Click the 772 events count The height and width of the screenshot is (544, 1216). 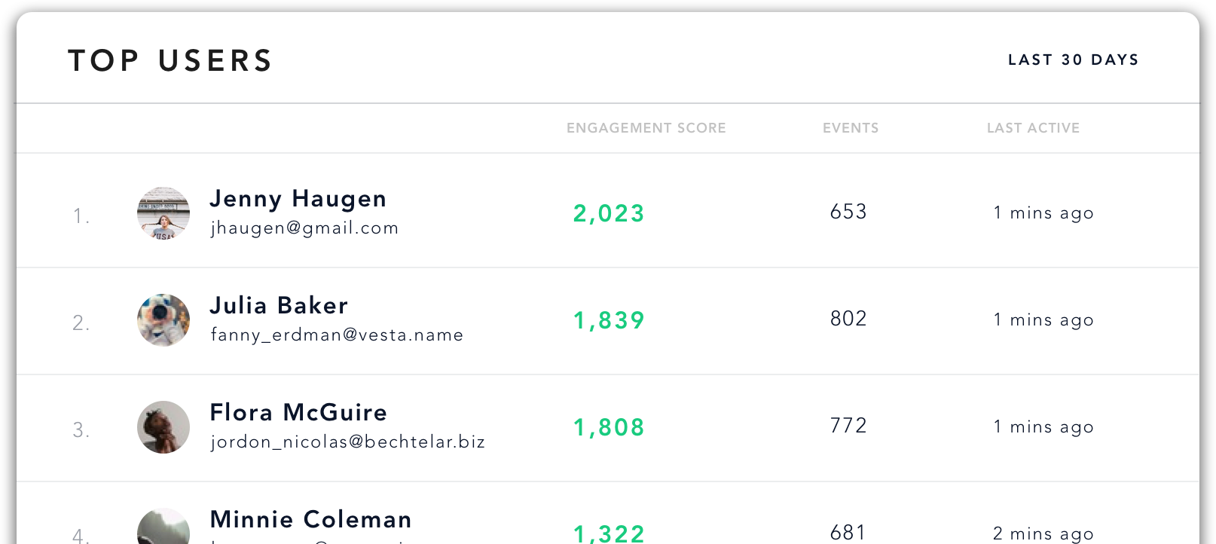(848, 426)
